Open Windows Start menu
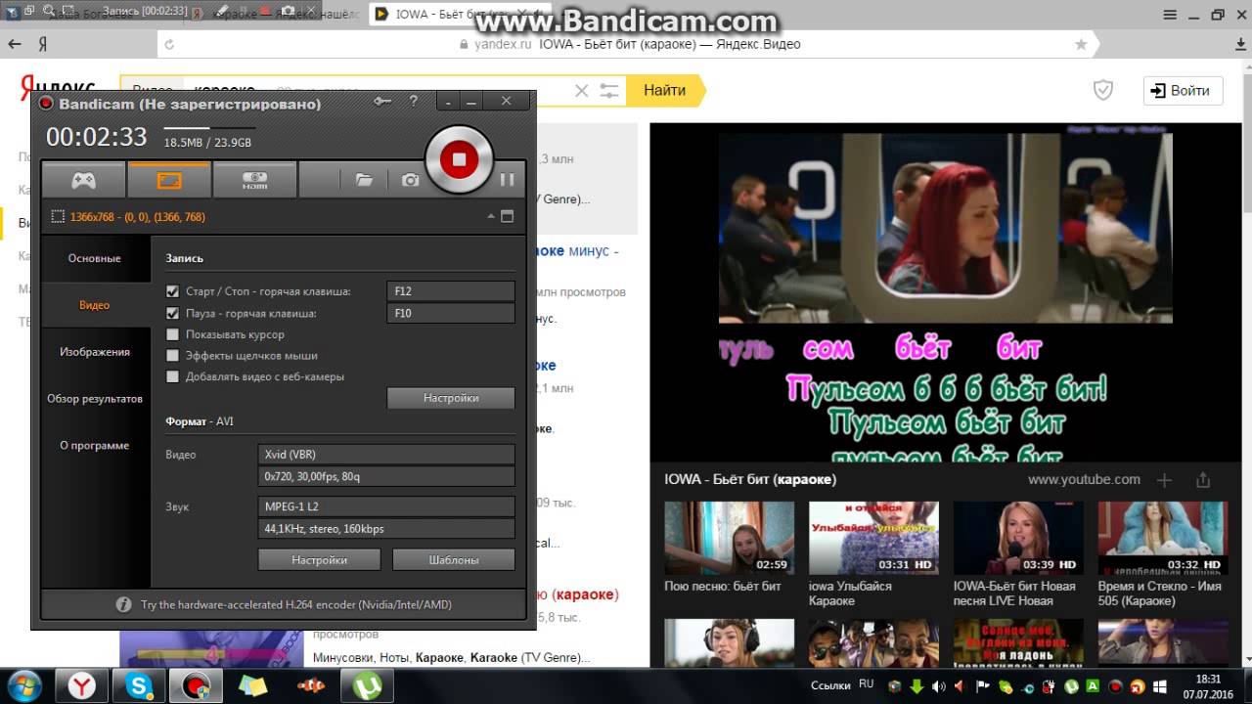The height and width of the screenshot is (704, 1252). pyautogui.click(x=23, y=685)
